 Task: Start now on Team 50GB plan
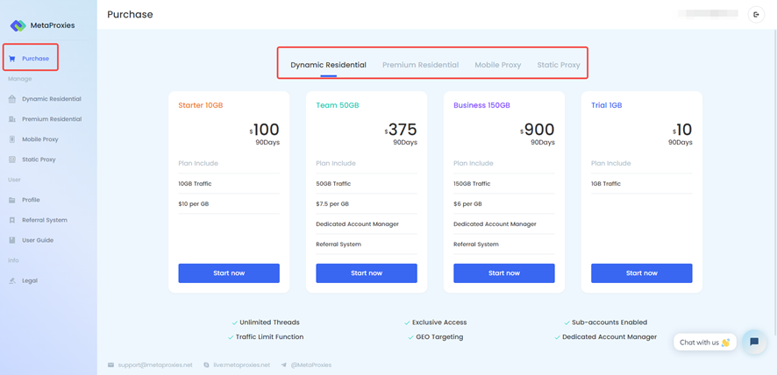367,273
